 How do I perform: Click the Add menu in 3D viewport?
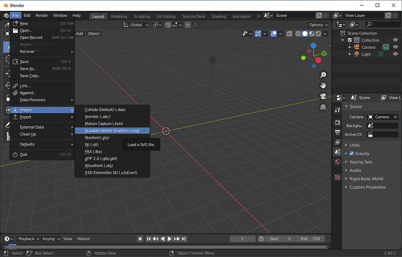[79, 33]
